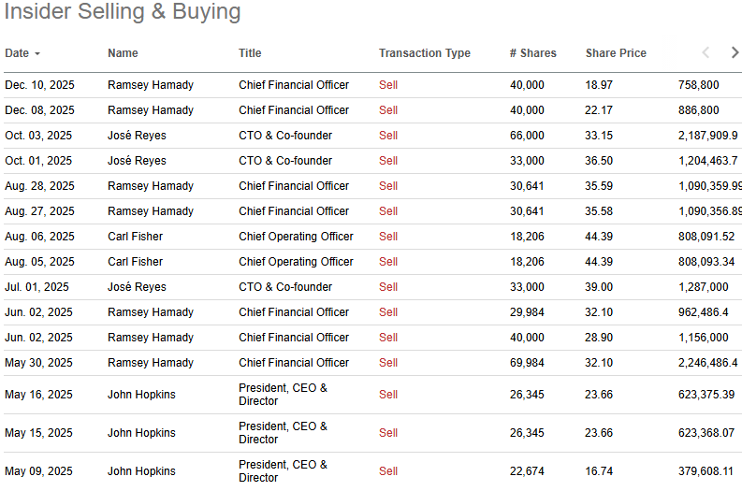Click total value 758,800
Screen dimensions: 742x491
(698, 85)
